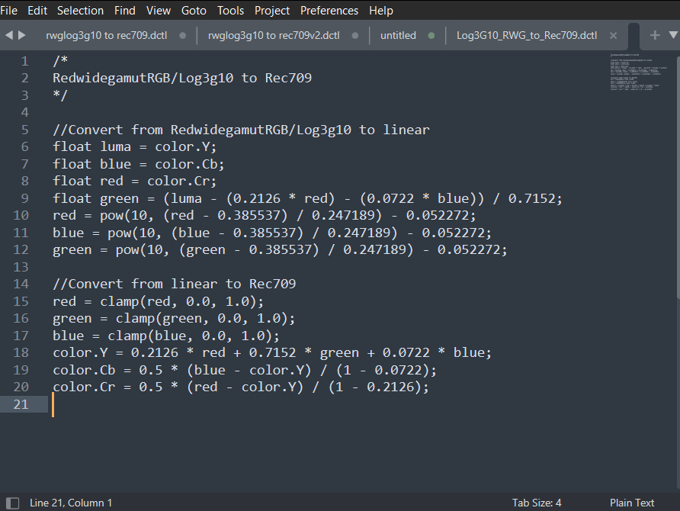Click 'color.Y = 0.2126' assignment line

coord(272,352)
